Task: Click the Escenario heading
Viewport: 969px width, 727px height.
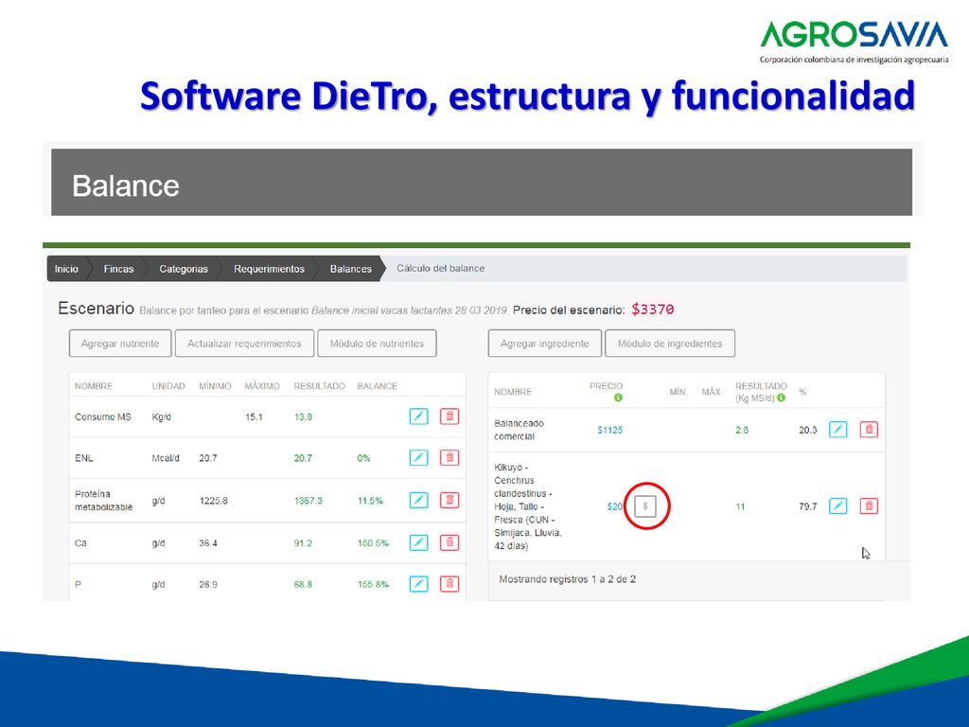Action: click(x=96, y=308)
